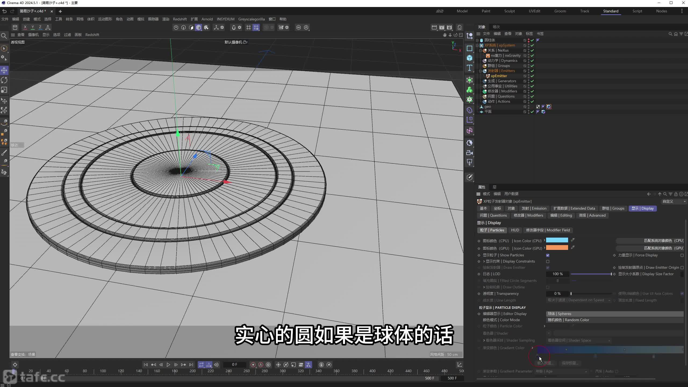Go to start of animation
Viewport: 688px width, 387px height.
[x=146, y=365]
